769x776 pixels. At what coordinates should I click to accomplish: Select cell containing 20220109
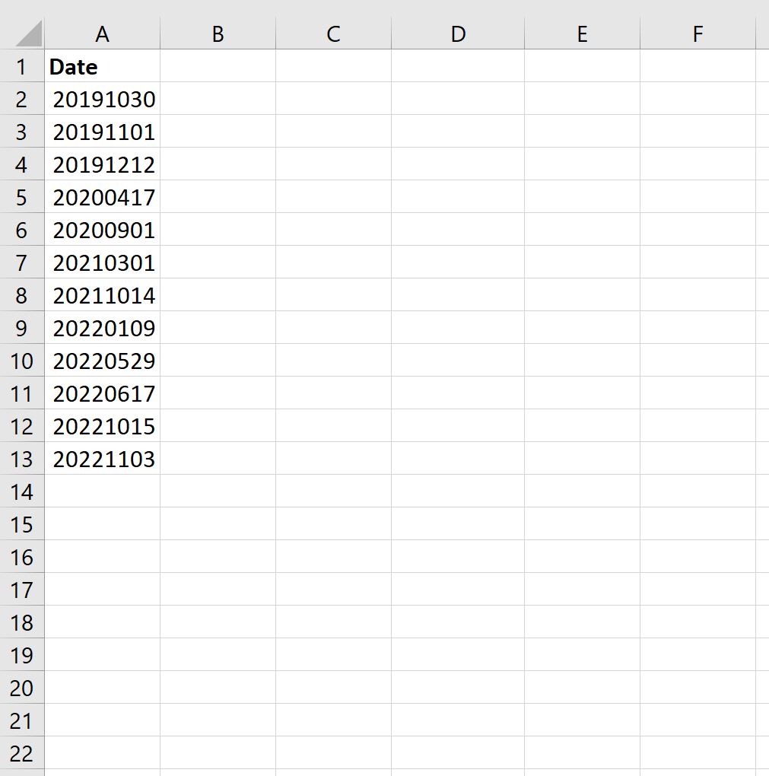click(x=103, y=328)
